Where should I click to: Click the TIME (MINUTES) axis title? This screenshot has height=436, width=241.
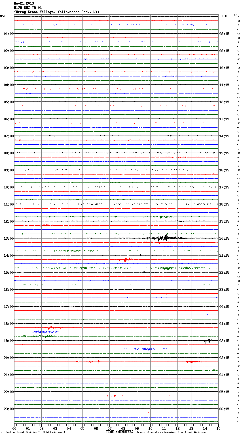[120, 432]
